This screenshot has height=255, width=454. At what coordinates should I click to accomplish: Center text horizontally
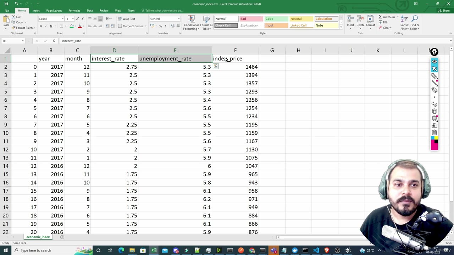pos(95,26)
